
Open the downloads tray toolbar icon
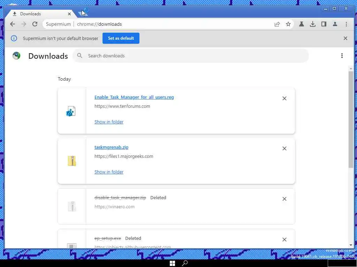tap(313, 24)
